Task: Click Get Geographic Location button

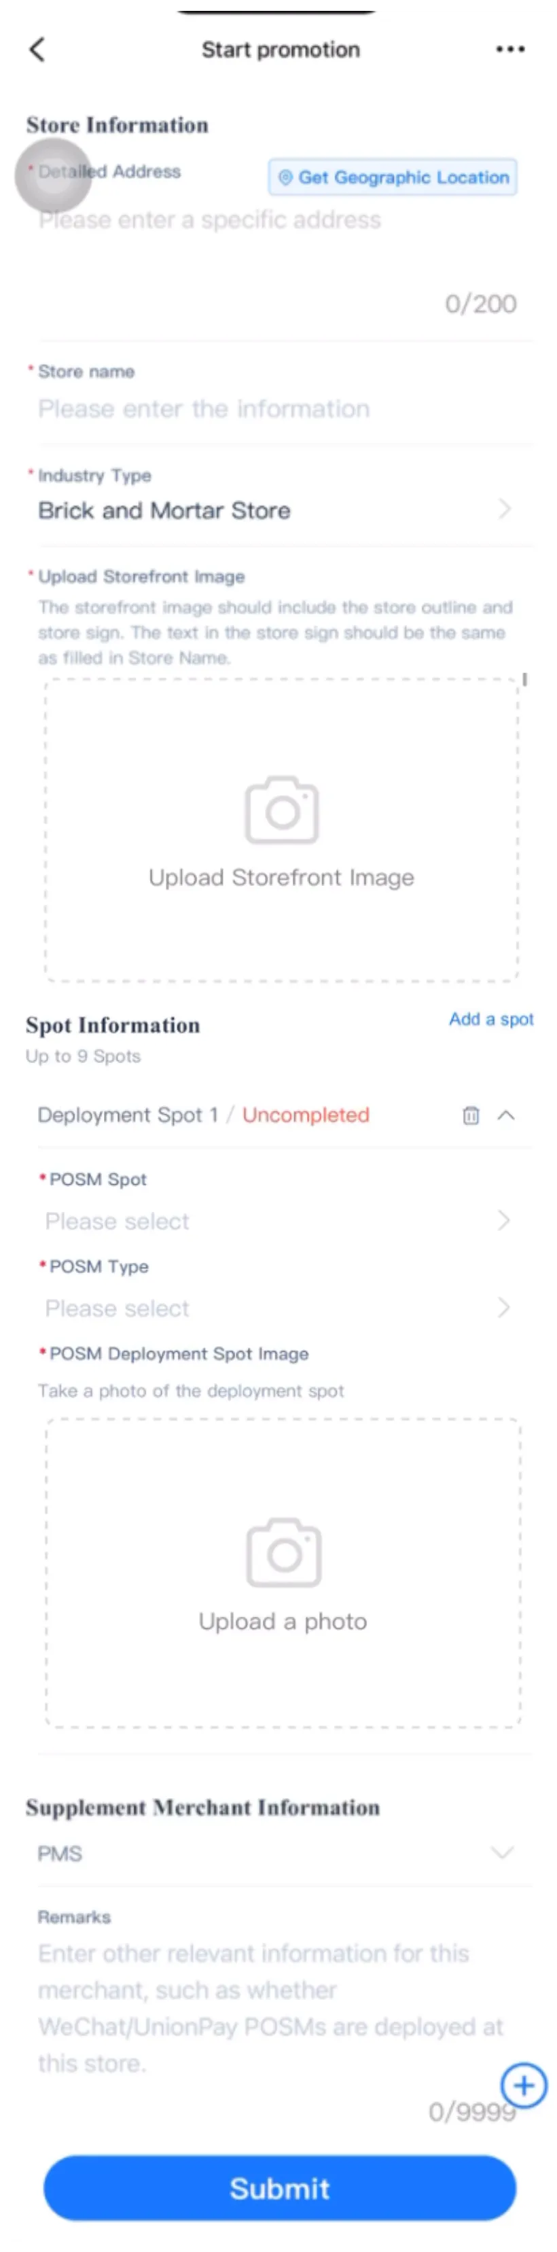Action: pos(393,177)
